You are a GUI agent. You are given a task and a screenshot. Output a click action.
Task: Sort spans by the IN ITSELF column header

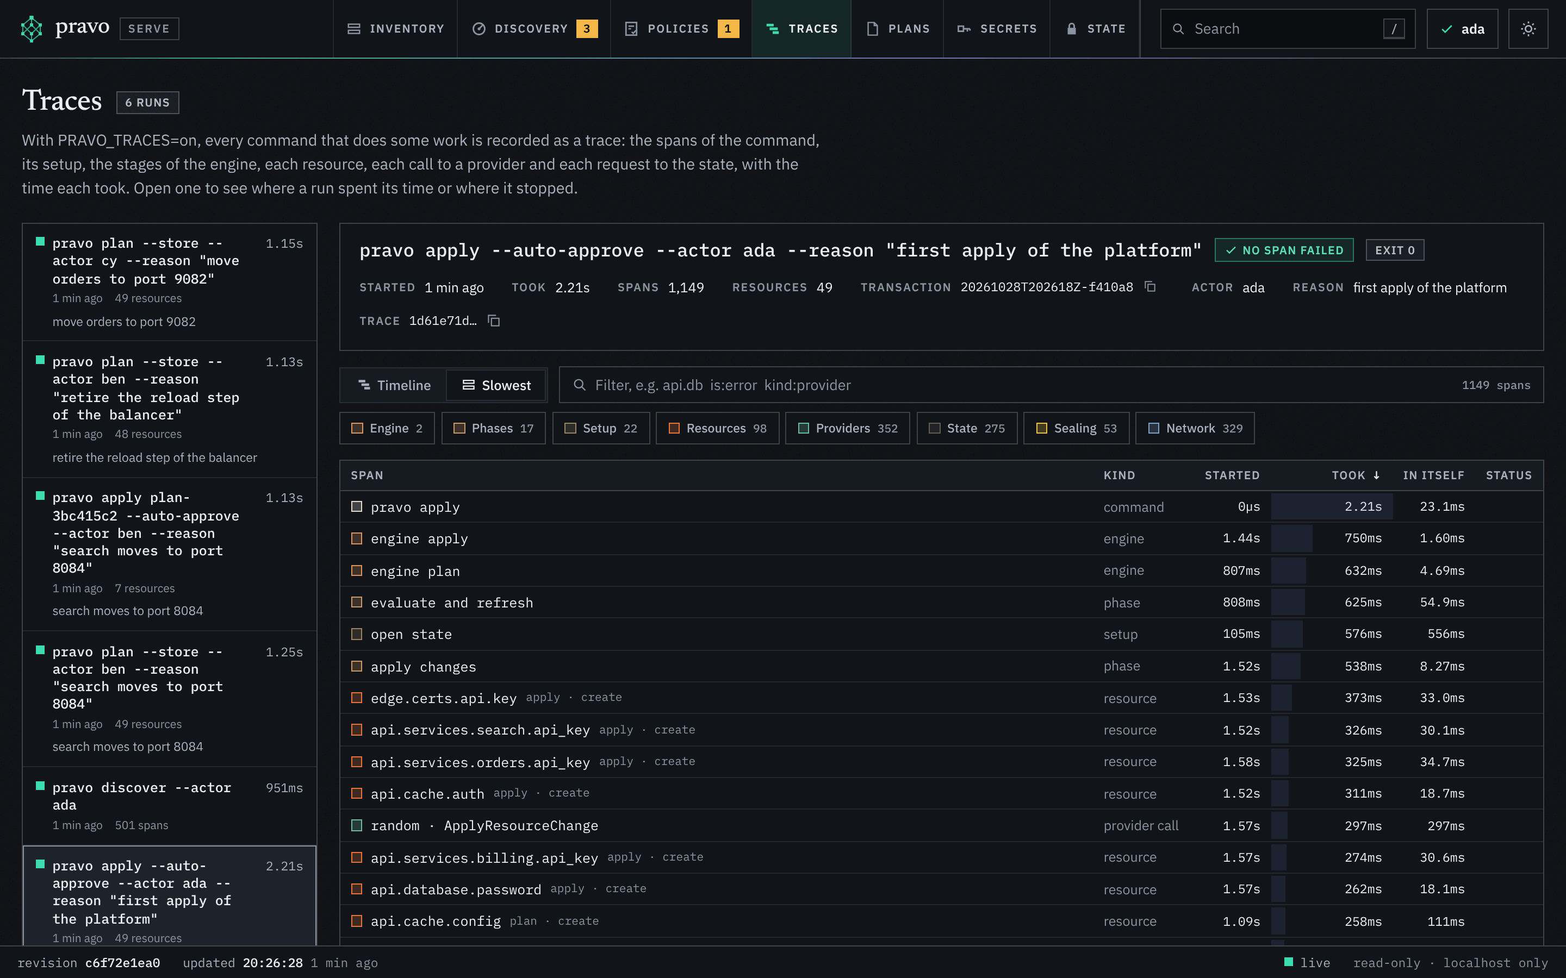tap(1433, 475)
